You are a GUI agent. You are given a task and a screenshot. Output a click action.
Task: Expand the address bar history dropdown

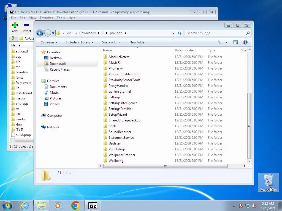(173, 33)
